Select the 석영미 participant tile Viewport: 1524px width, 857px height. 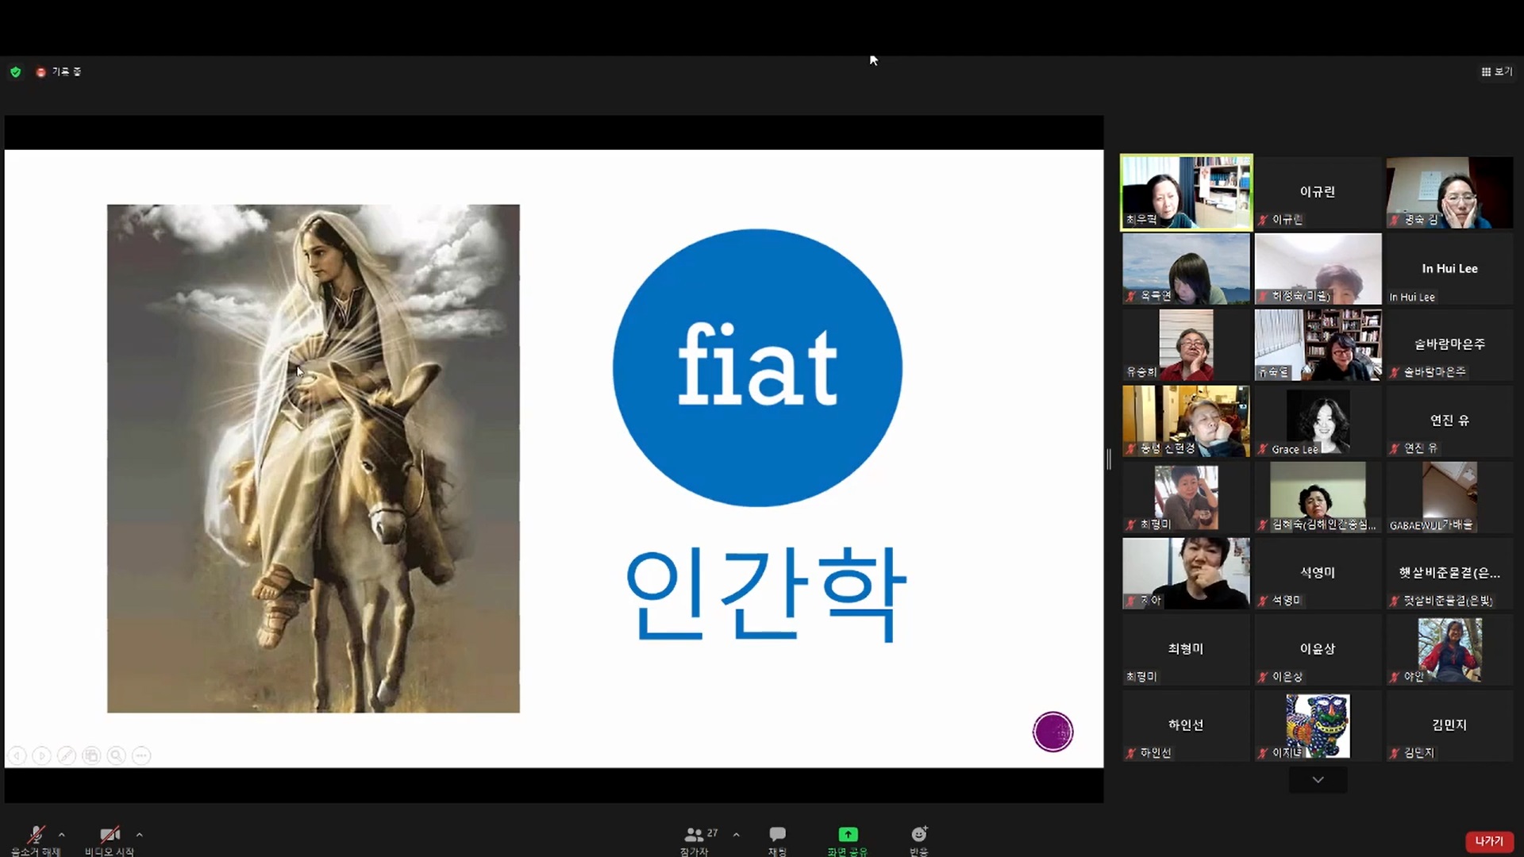[1318, 574]
